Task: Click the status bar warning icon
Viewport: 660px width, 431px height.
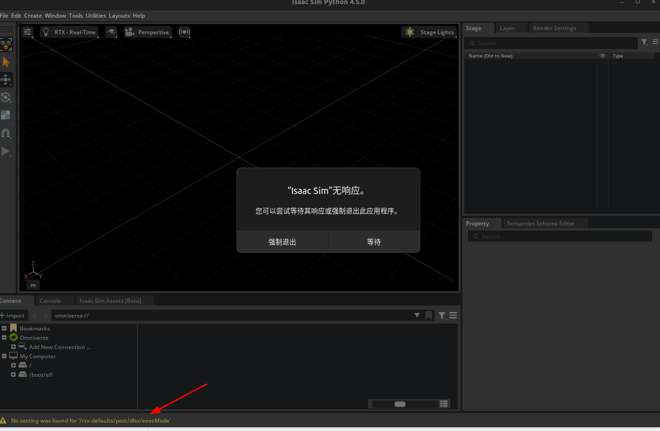Action: click(4, 421)
